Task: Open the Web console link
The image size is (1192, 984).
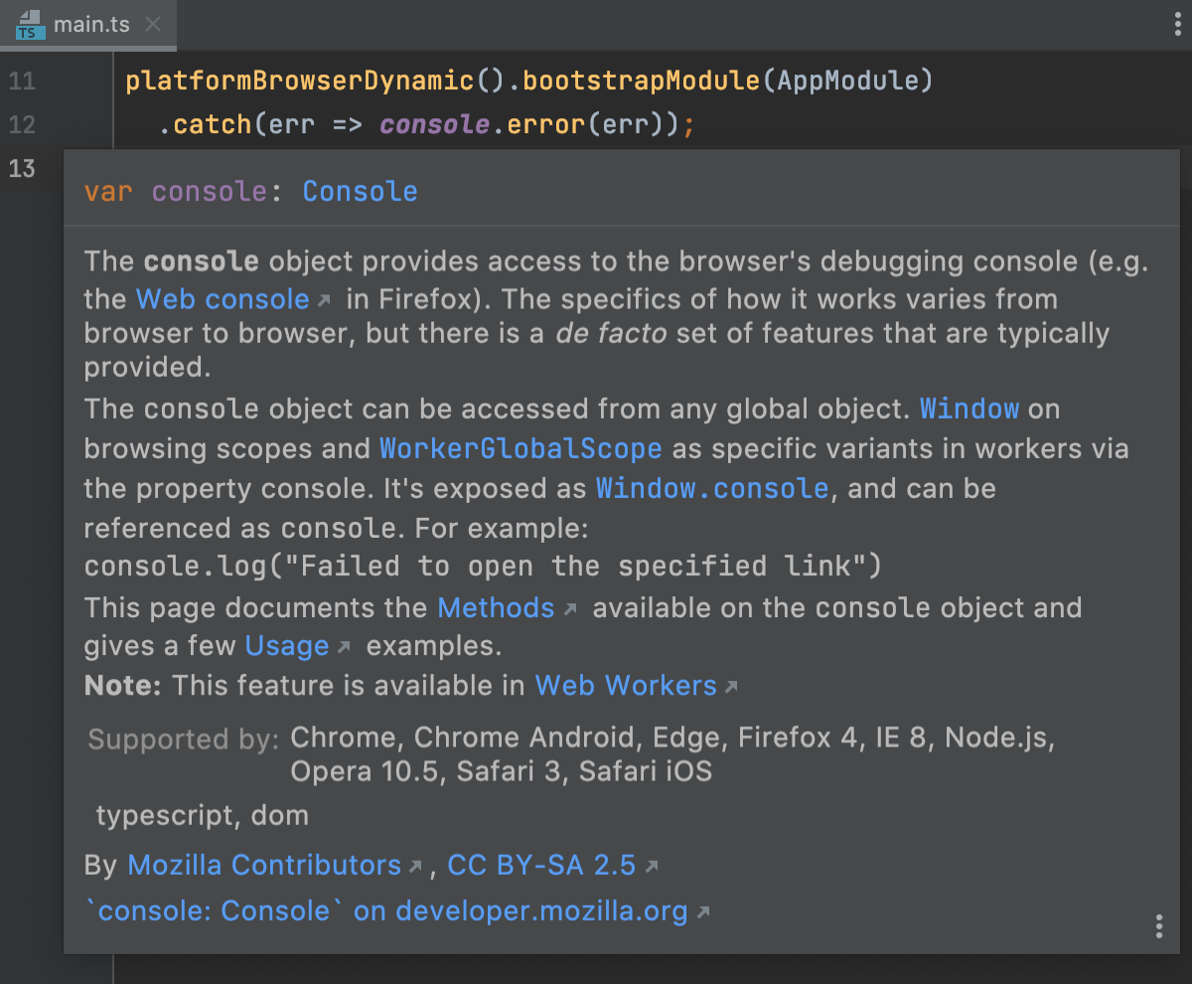Action: (223, 299)
